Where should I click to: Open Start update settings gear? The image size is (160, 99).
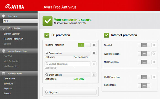point(94,75)
